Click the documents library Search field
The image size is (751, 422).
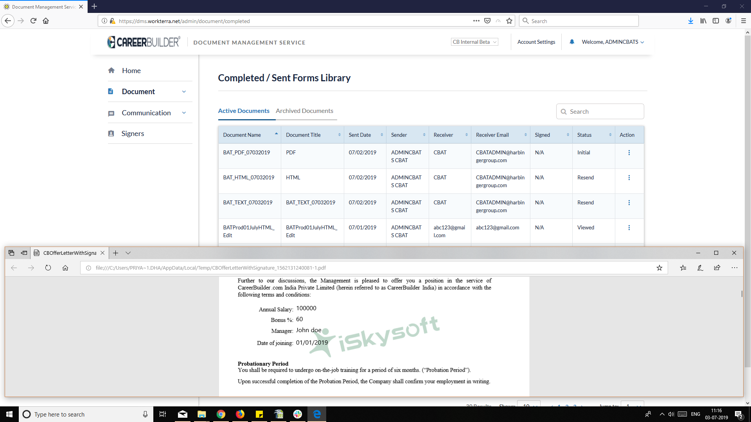[x=600, y=111]
